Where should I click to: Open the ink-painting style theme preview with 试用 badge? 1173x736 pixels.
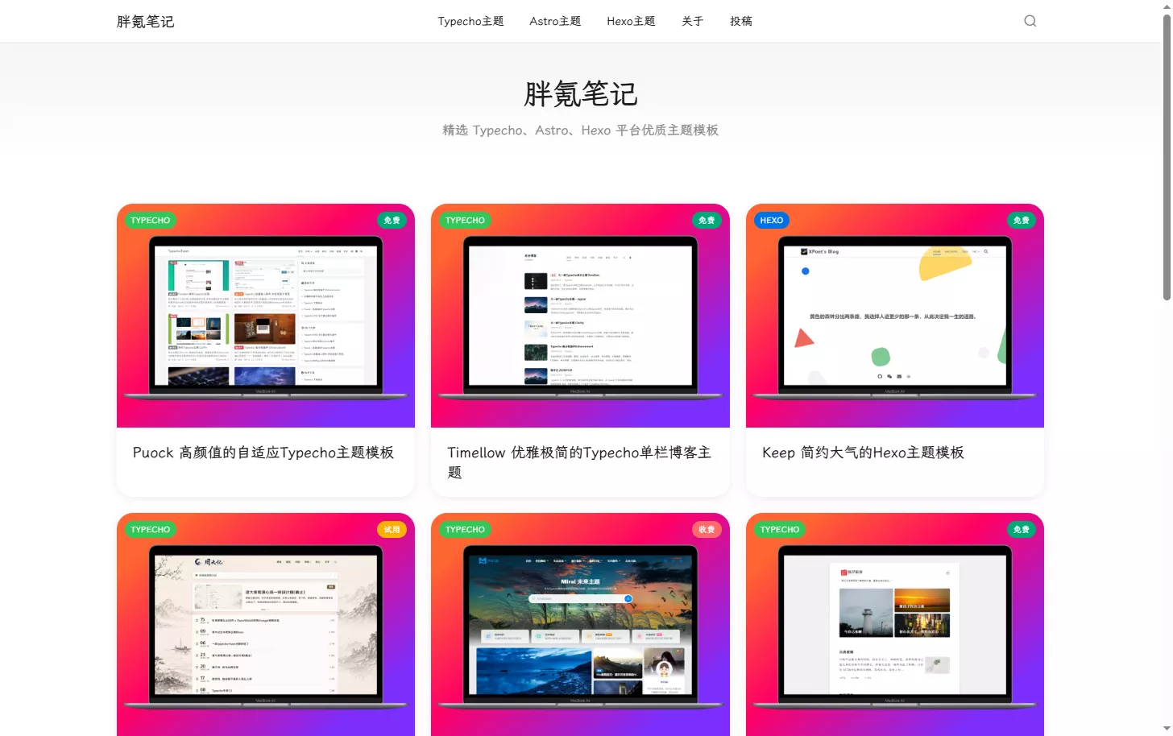click(x=266, y=624)
